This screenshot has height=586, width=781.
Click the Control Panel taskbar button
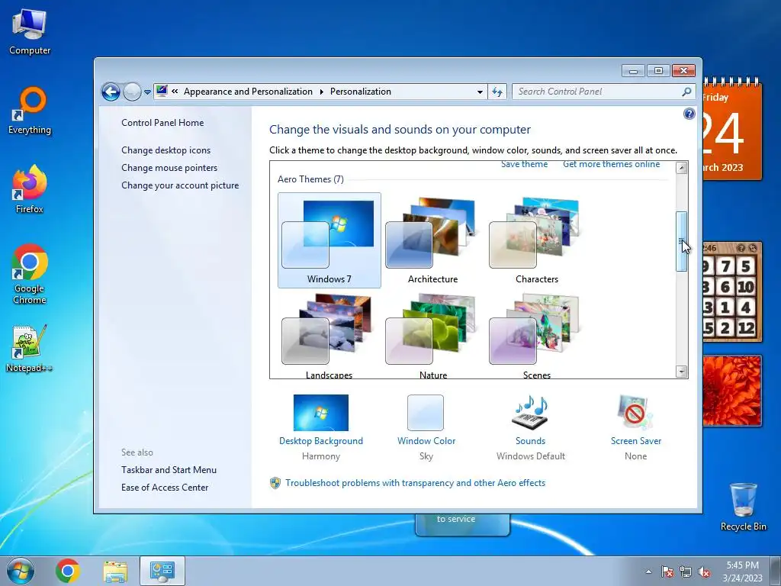[162, 571]
